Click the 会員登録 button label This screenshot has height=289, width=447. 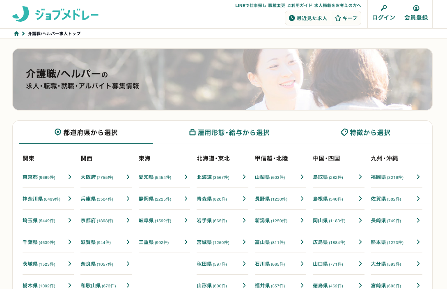[416, 18]
